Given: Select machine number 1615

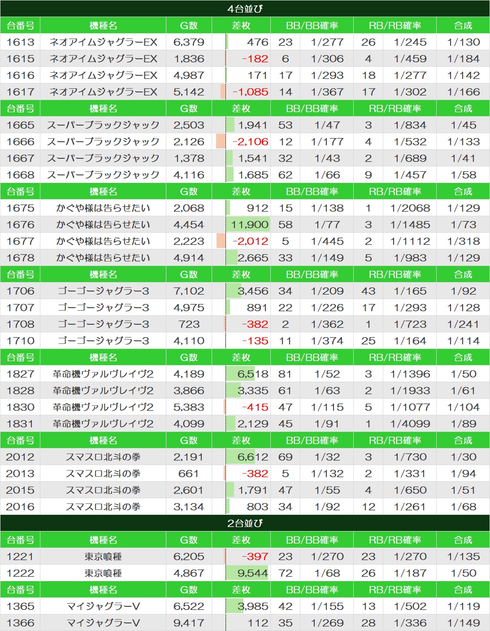Looking at the screenshot, I should point(20,59).
